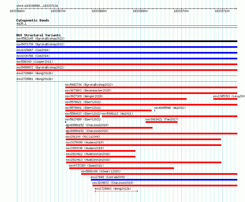
Task: Click ruler position 183336700
Action: coord(58,11)
